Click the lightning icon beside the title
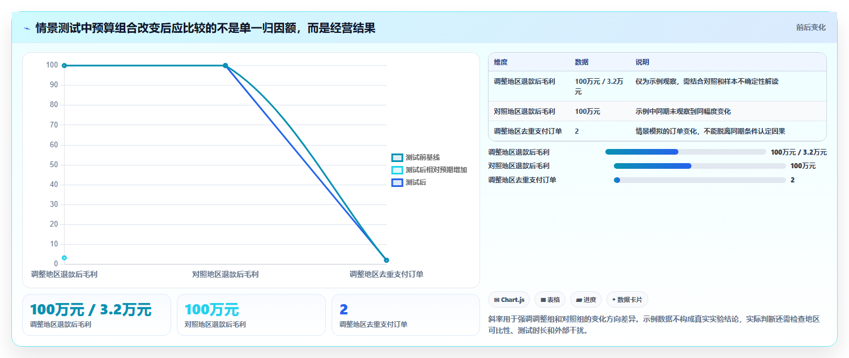849x358 pixels. 27,28
